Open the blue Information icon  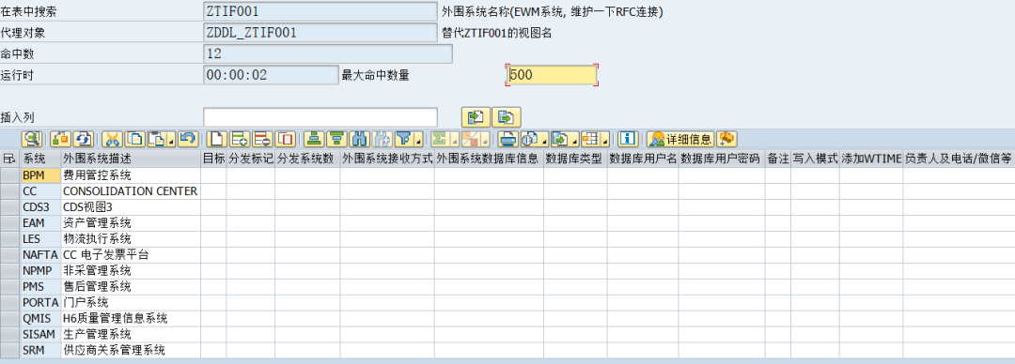pos(628,139)
